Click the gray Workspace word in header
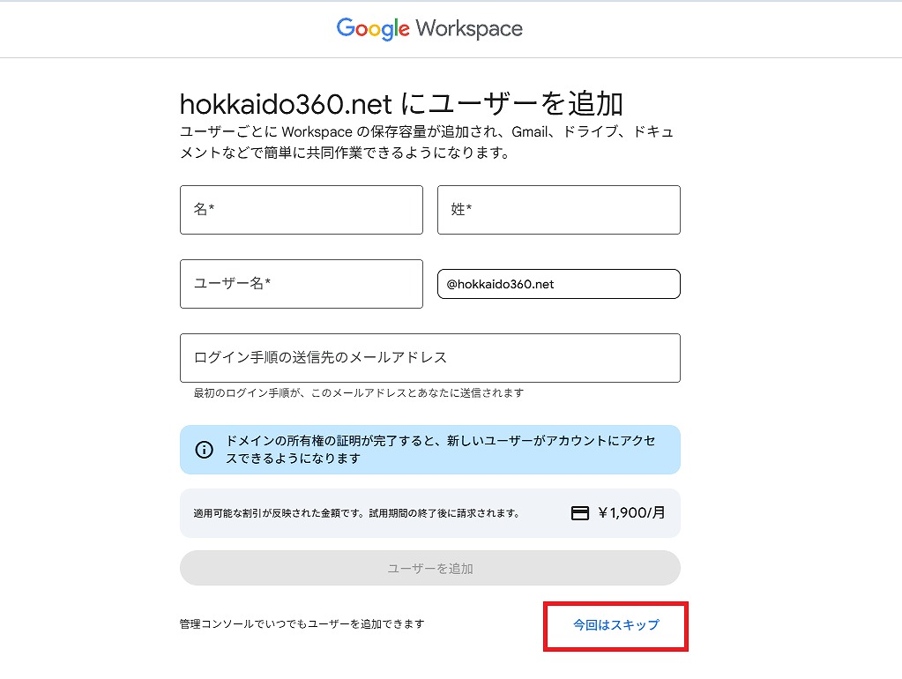This screenshot has width=902, height=679. point(469,29)
